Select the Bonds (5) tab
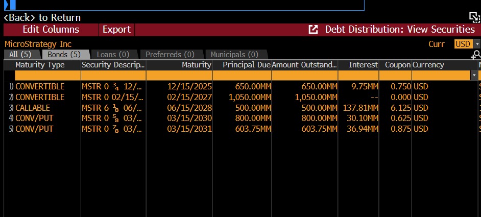This screenshot has width=481, height=217. [64, 55]
